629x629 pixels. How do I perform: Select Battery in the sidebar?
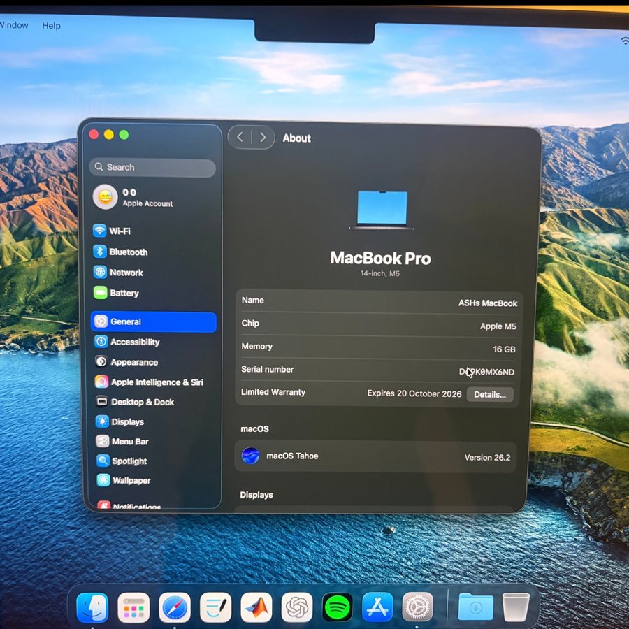[x=124, y=294]
